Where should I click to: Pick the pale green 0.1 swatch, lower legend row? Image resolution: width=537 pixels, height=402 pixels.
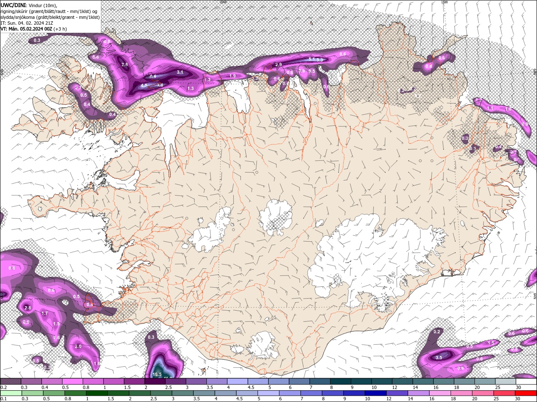point(11,393)
